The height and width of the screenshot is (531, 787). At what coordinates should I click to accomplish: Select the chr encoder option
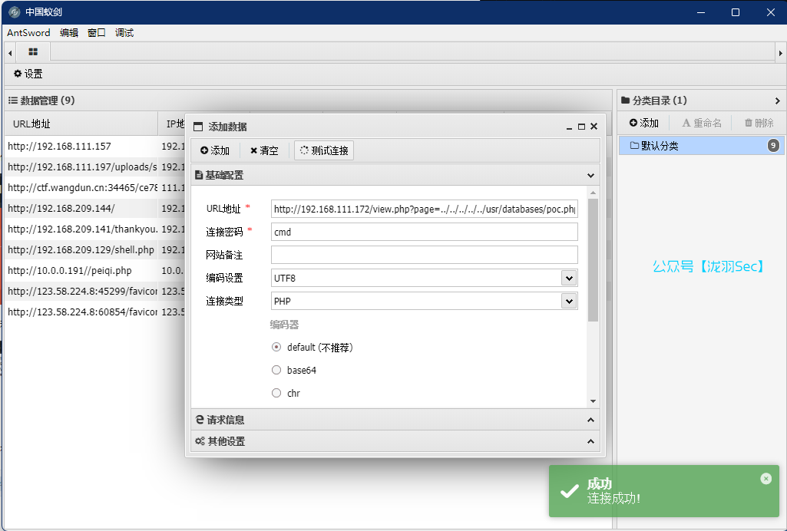click(x=276, y=394)
